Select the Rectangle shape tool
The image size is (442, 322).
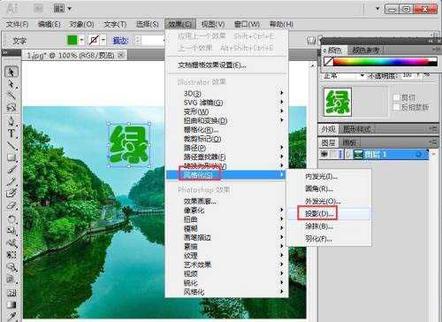tap(11, 157)
